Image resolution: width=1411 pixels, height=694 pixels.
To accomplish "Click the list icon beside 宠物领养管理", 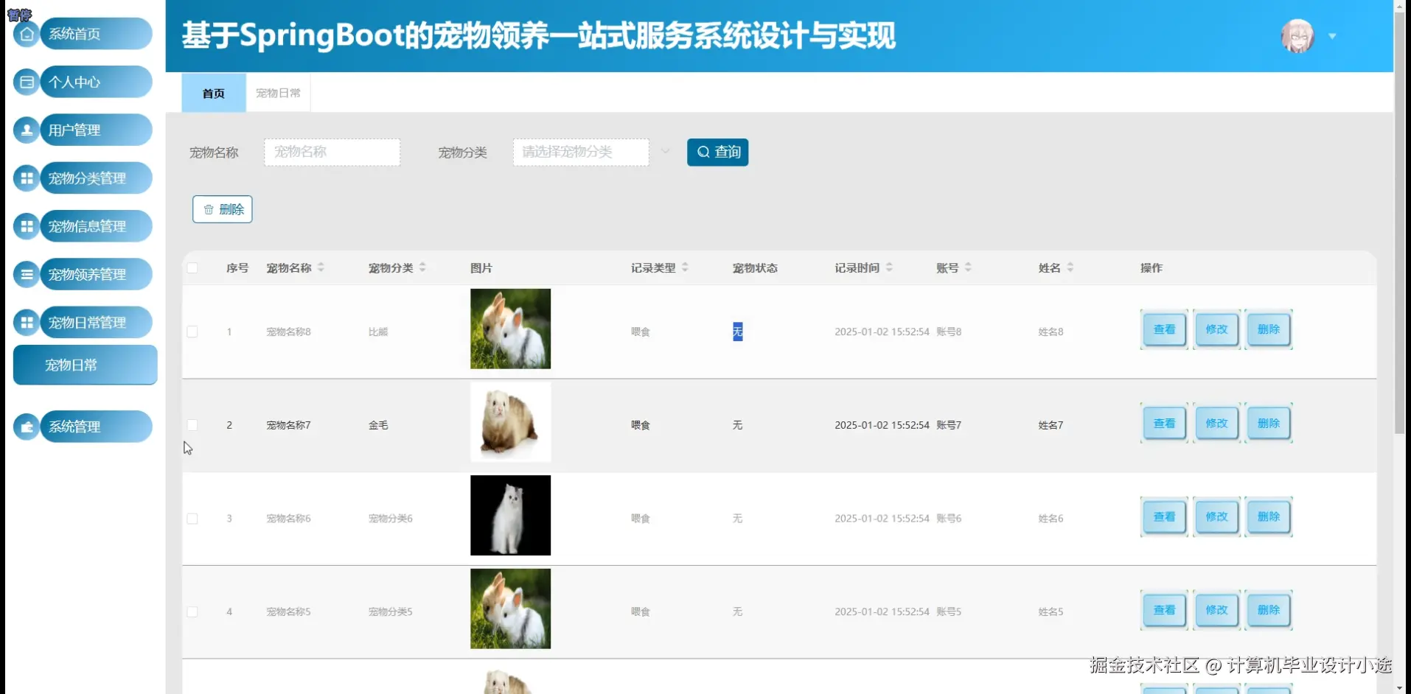I will pos(27,275).
